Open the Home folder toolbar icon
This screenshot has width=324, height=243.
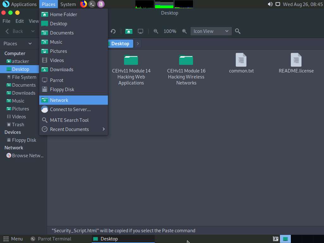tap(129, 31)
